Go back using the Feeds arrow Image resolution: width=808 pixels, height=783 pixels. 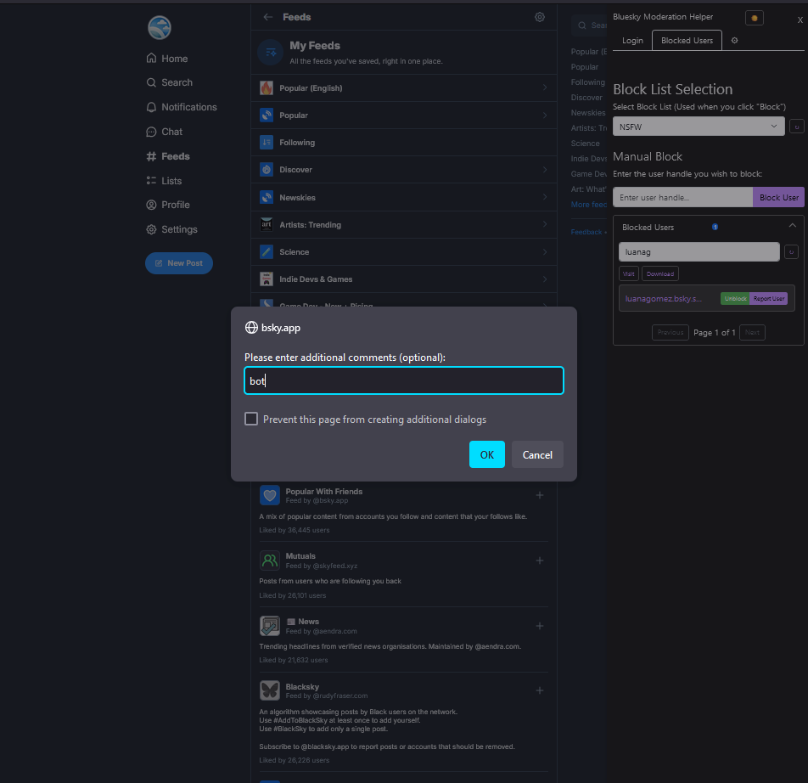pyautogui.click(x=268, y=17)
